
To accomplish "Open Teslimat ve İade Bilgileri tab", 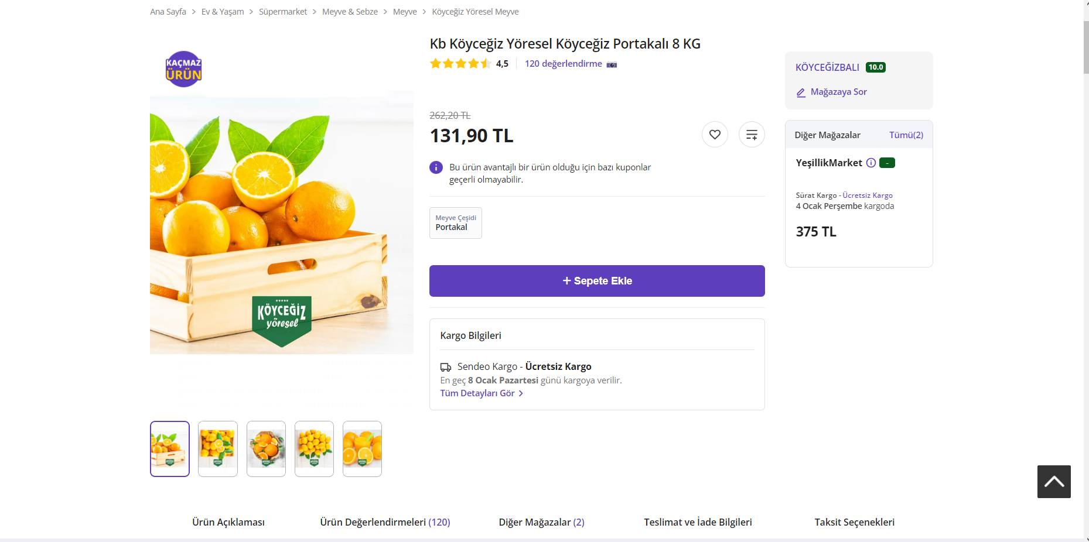I will click(698, 522).
